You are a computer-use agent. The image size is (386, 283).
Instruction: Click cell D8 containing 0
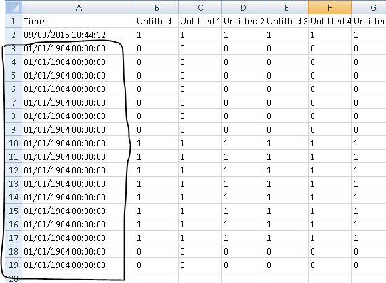tap(244, 116)
